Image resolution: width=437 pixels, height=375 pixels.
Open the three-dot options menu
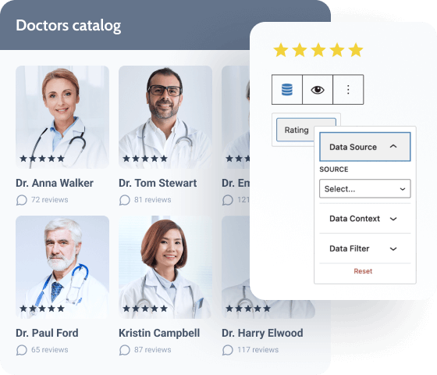pos(348,90)
